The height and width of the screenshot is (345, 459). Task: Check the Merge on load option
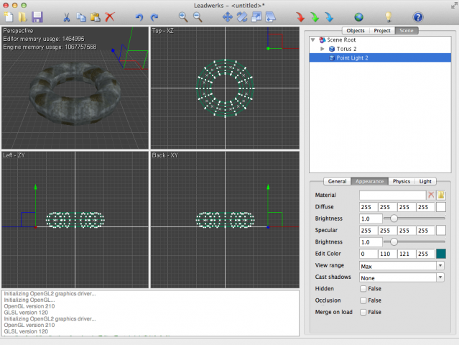click(363, 312)
